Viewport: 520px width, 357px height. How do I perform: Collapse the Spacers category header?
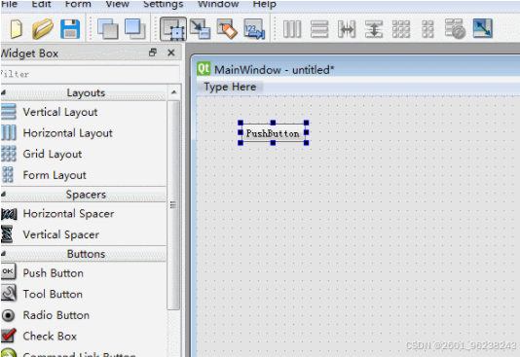(x=83, y=195)
